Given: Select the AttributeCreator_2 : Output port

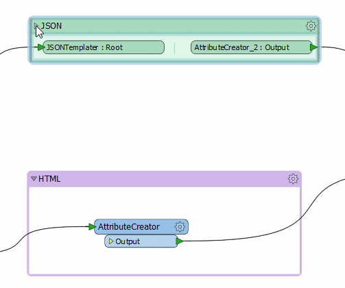Looking at the screenshot, I should (x=252, y=47).
